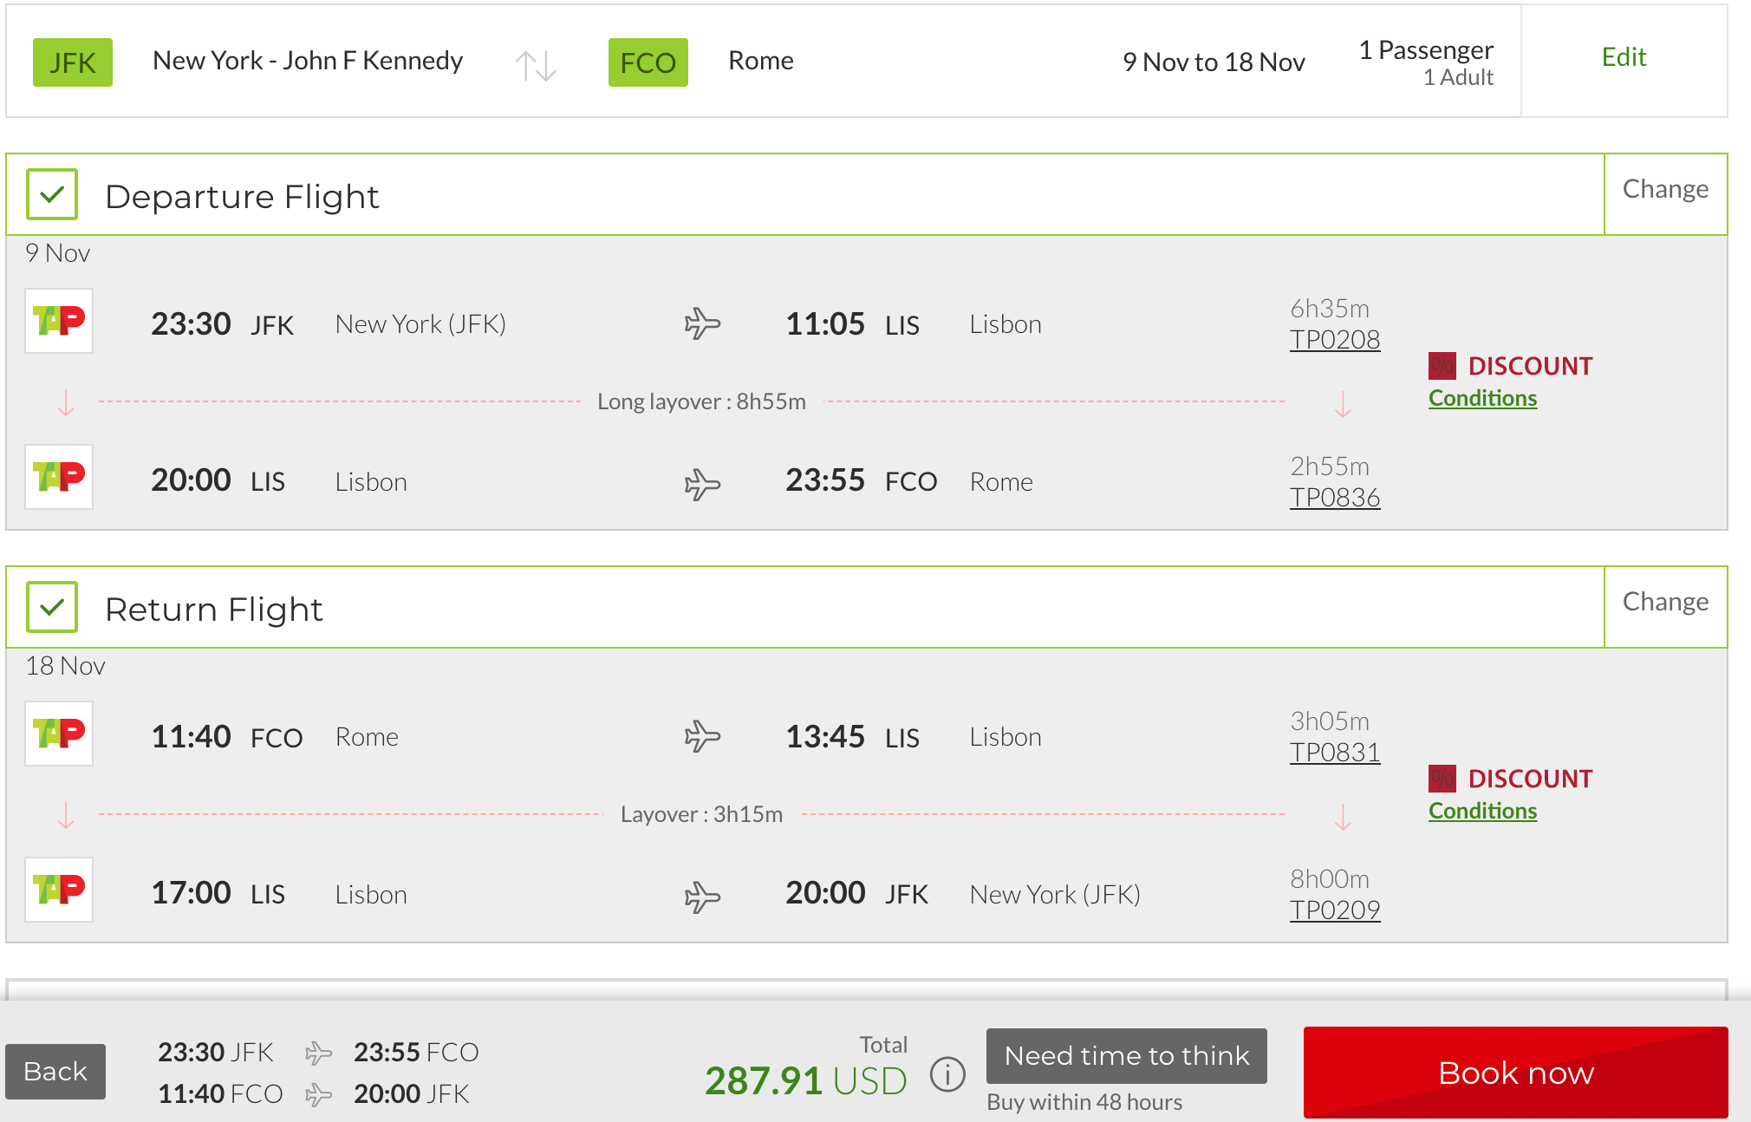The width and height of the screenshot is (1751, 1122).
Task: Expand details for flight TP0831
Action: pyautogui.click(x=1335, y=753)
